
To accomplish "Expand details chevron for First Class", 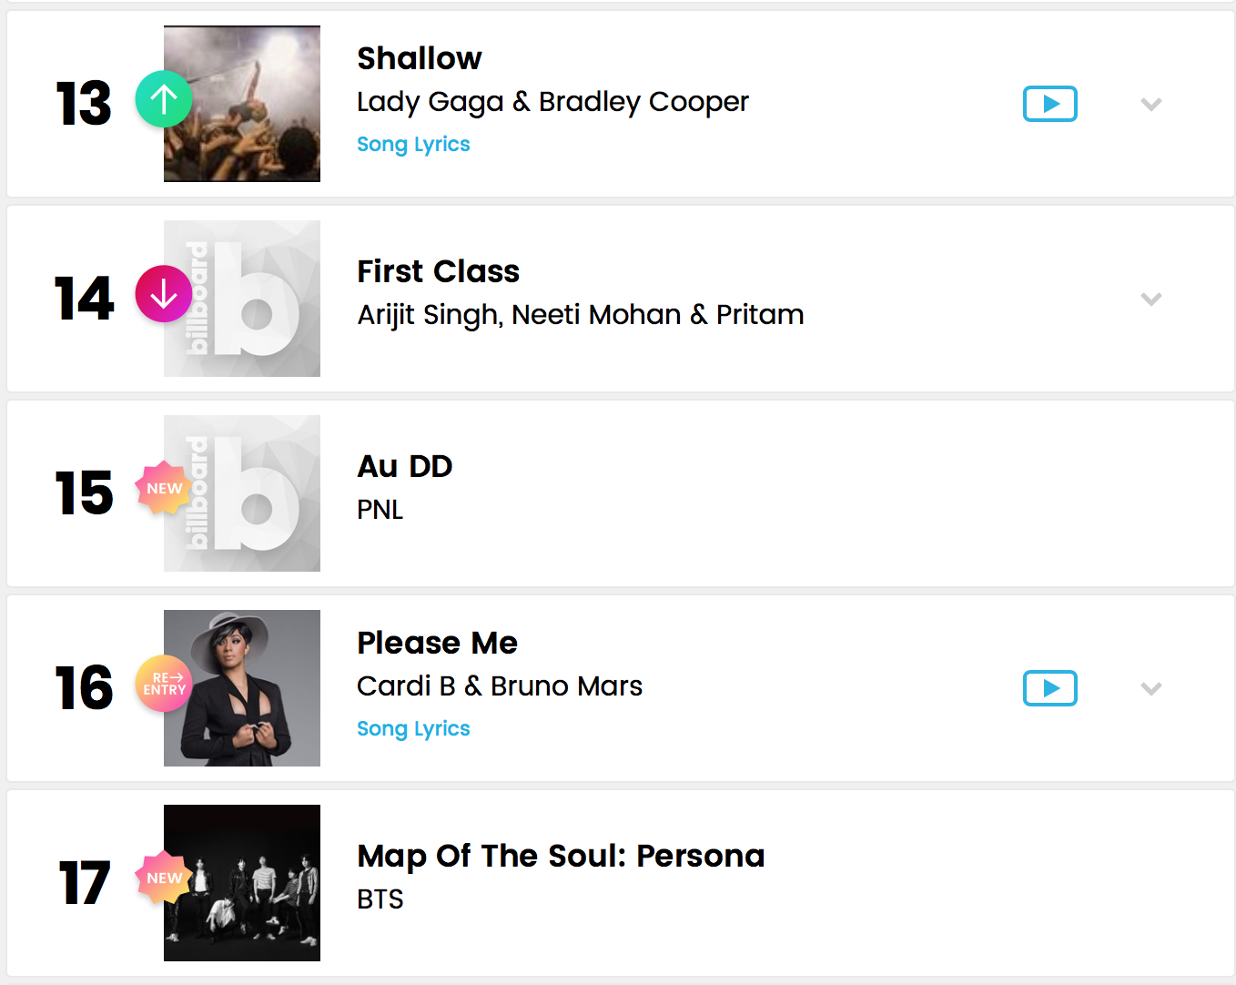I will pos(1151,299).
